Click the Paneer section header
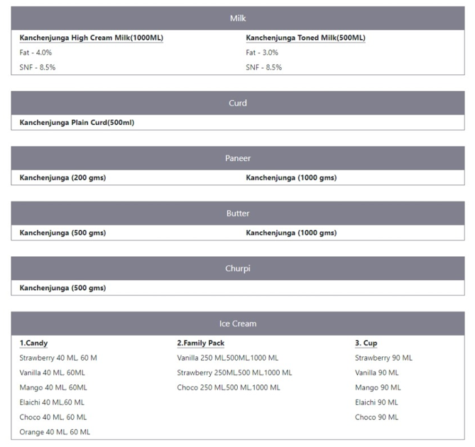Image resolution: width=475 pixels, height=447 pixels. [x=238, y=158]
